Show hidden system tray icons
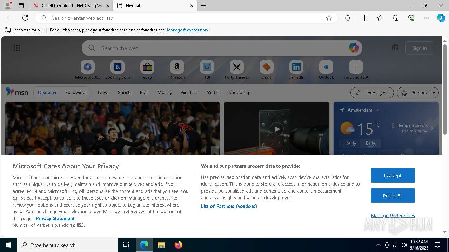 378,245
